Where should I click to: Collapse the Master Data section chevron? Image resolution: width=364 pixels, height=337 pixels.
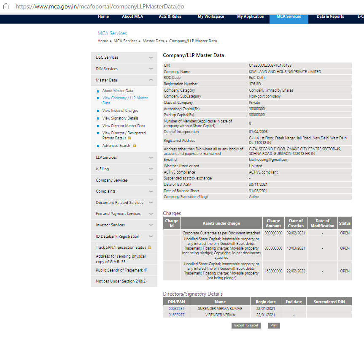151,80
